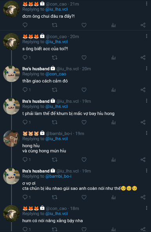Open lhs's husband name on the "thần giao" tweet
The height and width of the screenshot is (232, 151).
click(x=36, y=69)
